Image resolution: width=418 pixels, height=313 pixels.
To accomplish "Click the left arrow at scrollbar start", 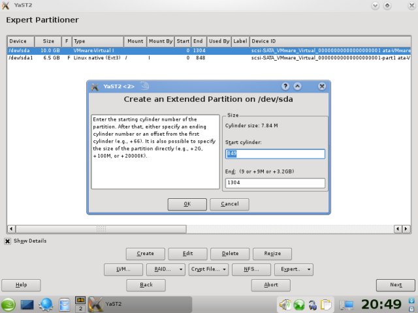I will (x=11, y=229).
